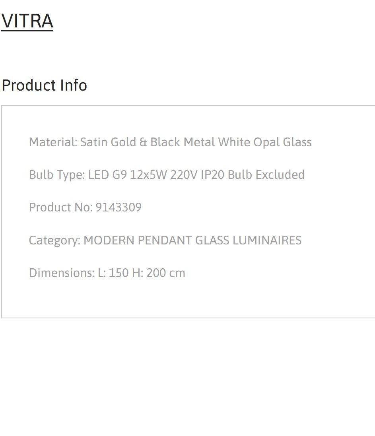This screenshot has width=375, height=436.
Task: Click the Bulb Type specification text
Action: pos(167,175)
